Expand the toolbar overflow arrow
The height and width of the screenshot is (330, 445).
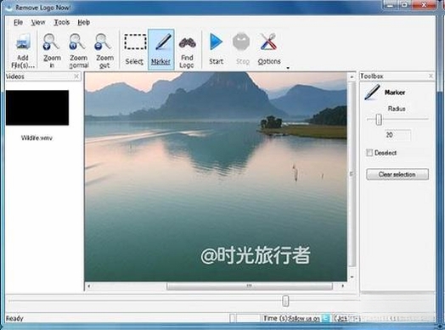288,68
